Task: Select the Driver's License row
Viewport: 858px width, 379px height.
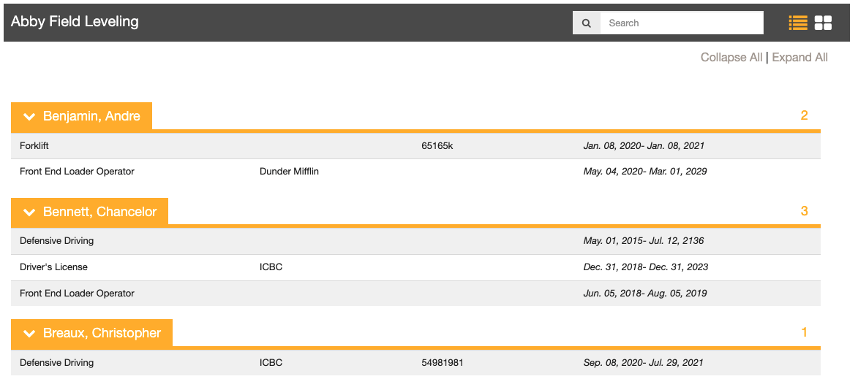Action: pyautogui.click(x=416, y=267)
